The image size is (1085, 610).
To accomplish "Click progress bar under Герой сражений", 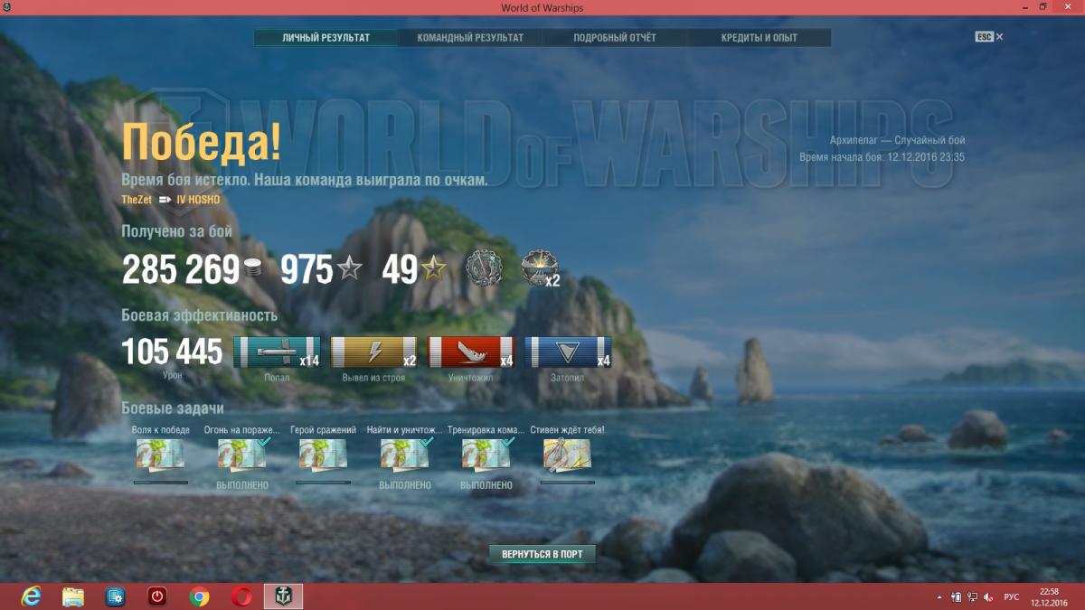I will (324, 483).
